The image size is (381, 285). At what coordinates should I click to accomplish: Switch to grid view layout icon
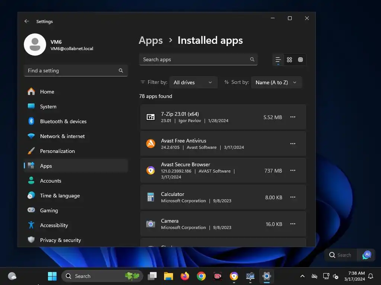[289, 60]
